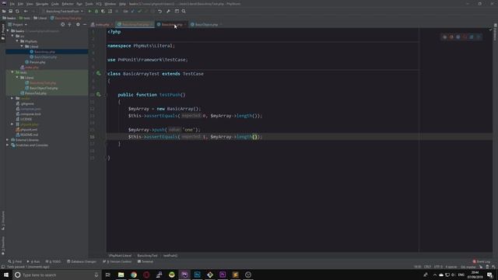498x280 pixels.
Task: Open the Terminal tool window
Action: pyautogui.click(x=146, y=261)
